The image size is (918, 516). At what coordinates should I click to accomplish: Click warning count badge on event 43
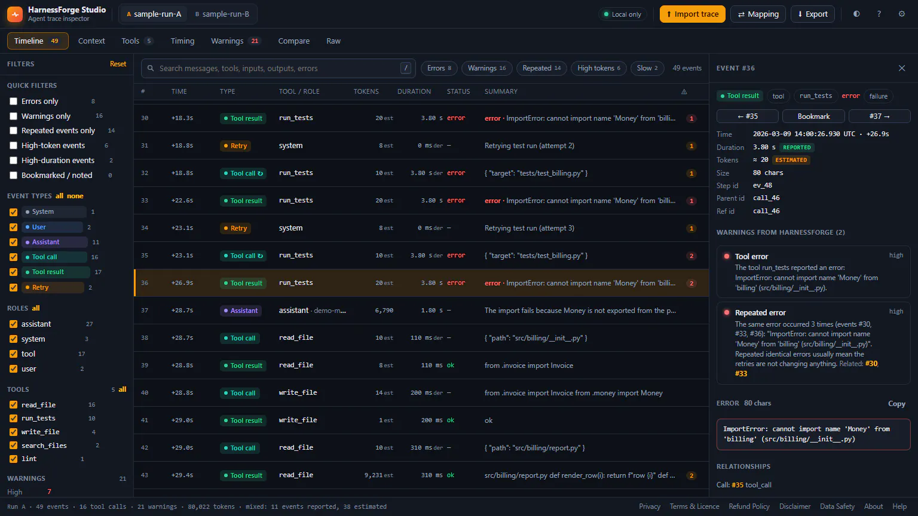691,475
